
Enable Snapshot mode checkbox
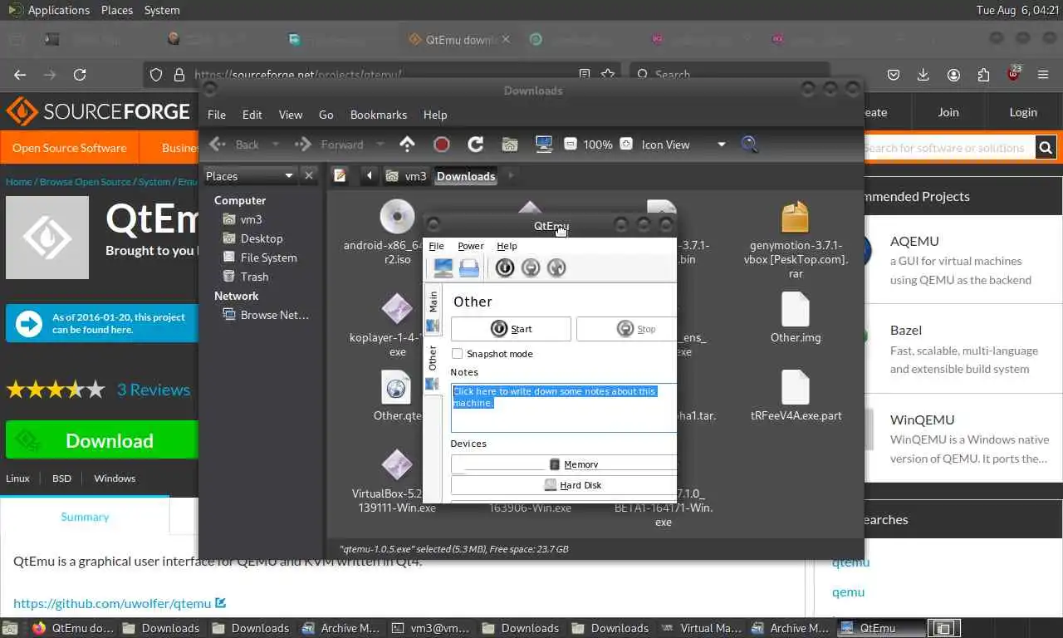click(457, 354)
